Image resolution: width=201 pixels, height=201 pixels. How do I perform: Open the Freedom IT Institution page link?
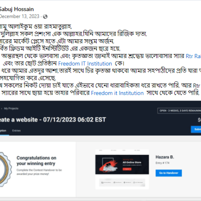pos(85,64)
